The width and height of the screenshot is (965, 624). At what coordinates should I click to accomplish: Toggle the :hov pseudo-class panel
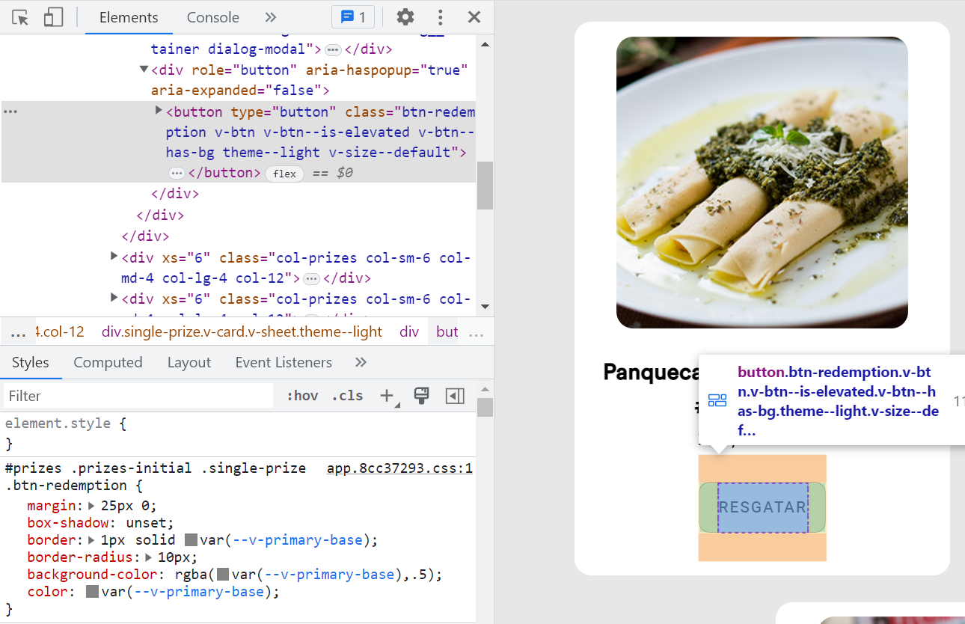click(302, 395)
